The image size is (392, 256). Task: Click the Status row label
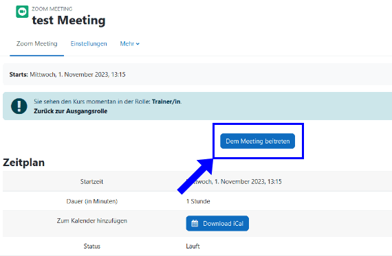point(91,246)
